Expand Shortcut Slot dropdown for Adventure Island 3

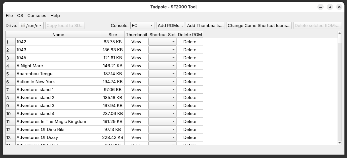(x=162, y=106)
